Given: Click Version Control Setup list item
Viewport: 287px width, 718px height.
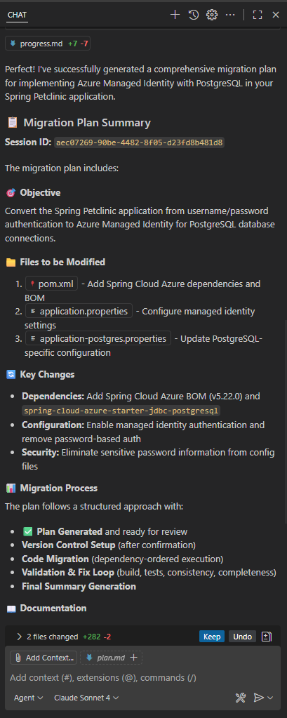Looking at the screenshot, I should 109,545.
